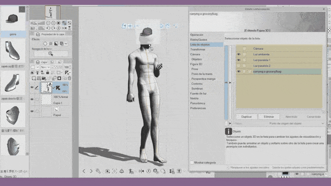Click rotate right icon in navigator
331x186 pixels.
[53, 28]
